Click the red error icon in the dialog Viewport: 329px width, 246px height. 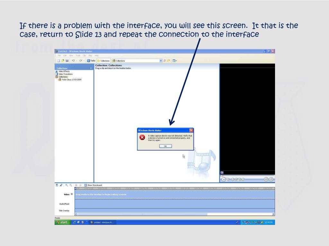pos(142,137)
